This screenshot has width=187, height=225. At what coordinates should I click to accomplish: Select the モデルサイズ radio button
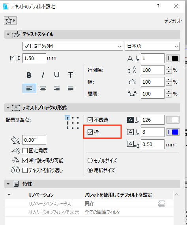tap(90, 160)
